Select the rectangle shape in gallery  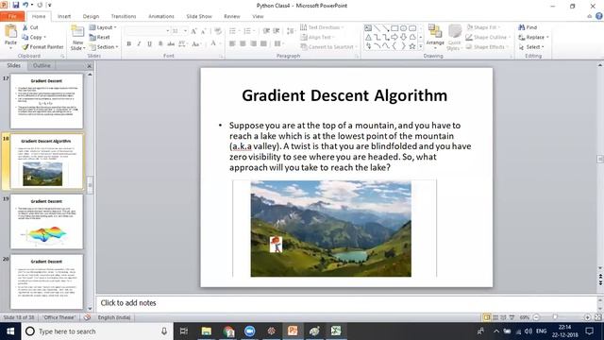point(394,28)
